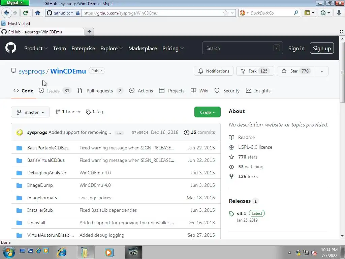
Task: Click the page vertical scrollbar thumb
Action: pyautogui.click(x=342, y=73)
